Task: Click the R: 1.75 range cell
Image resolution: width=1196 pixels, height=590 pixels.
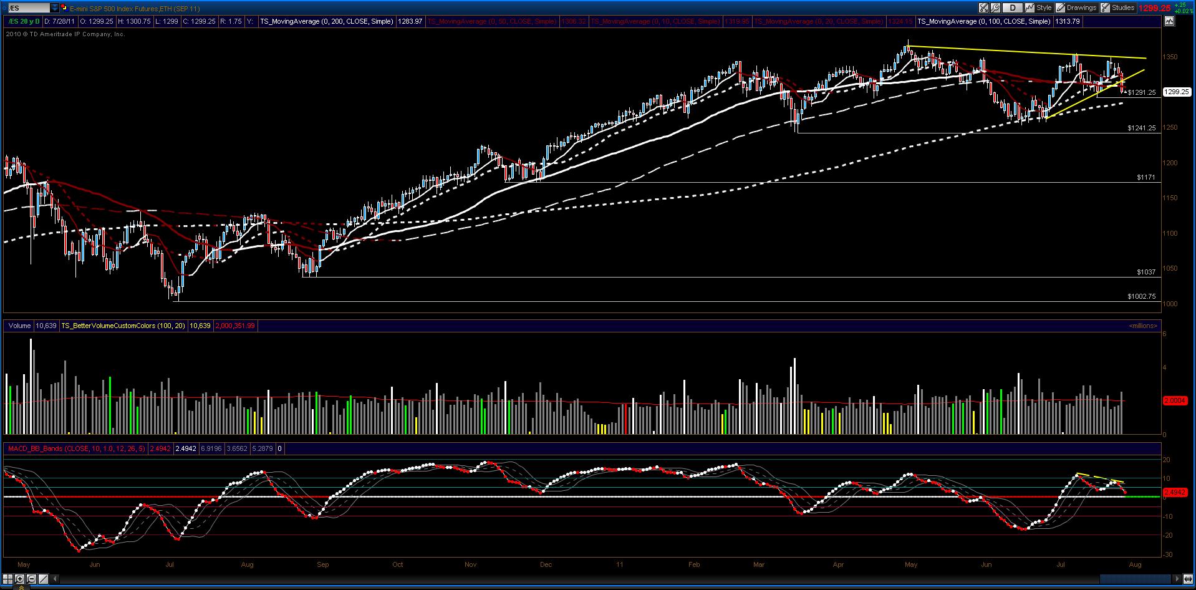Action: coord(231,21)
